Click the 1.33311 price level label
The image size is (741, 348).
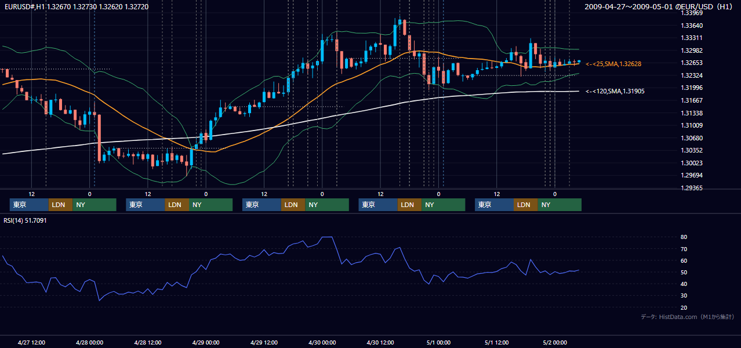point(691,38)
